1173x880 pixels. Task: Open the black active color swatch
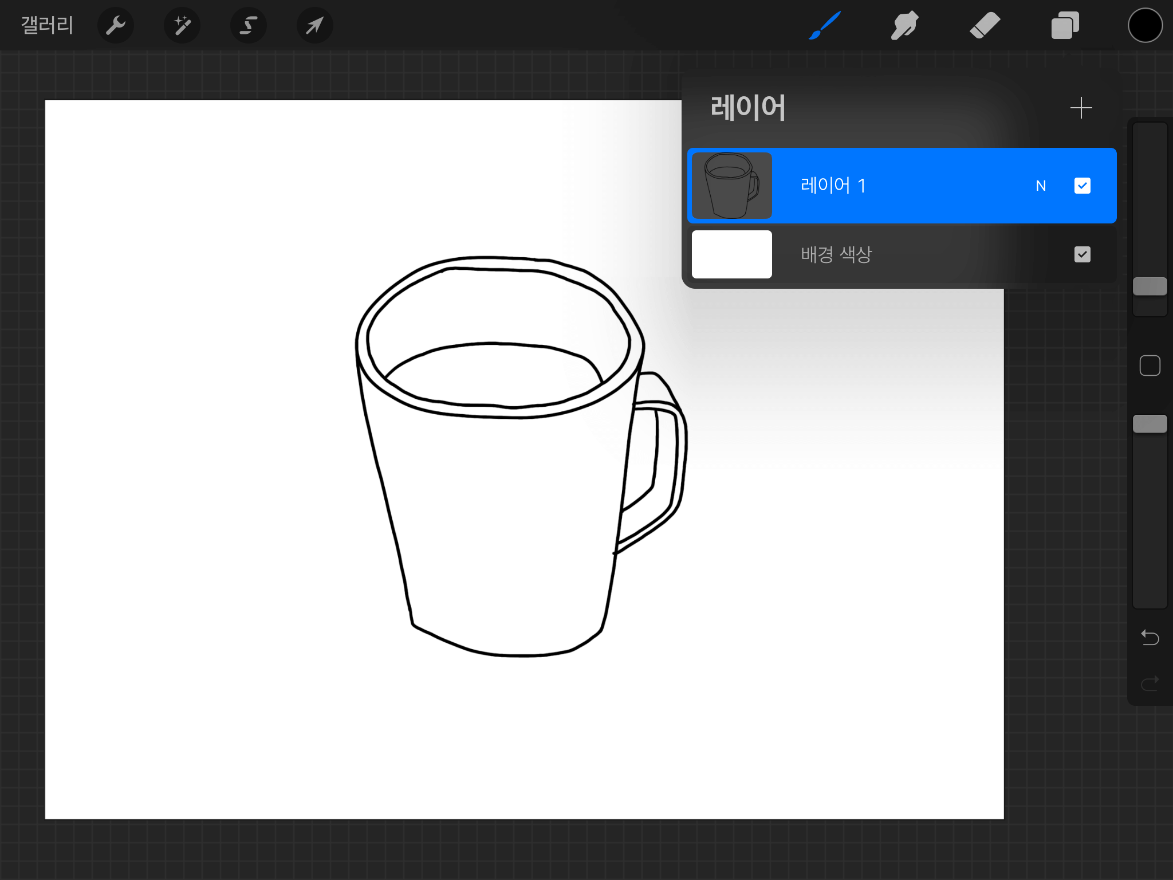[1145, 25]
